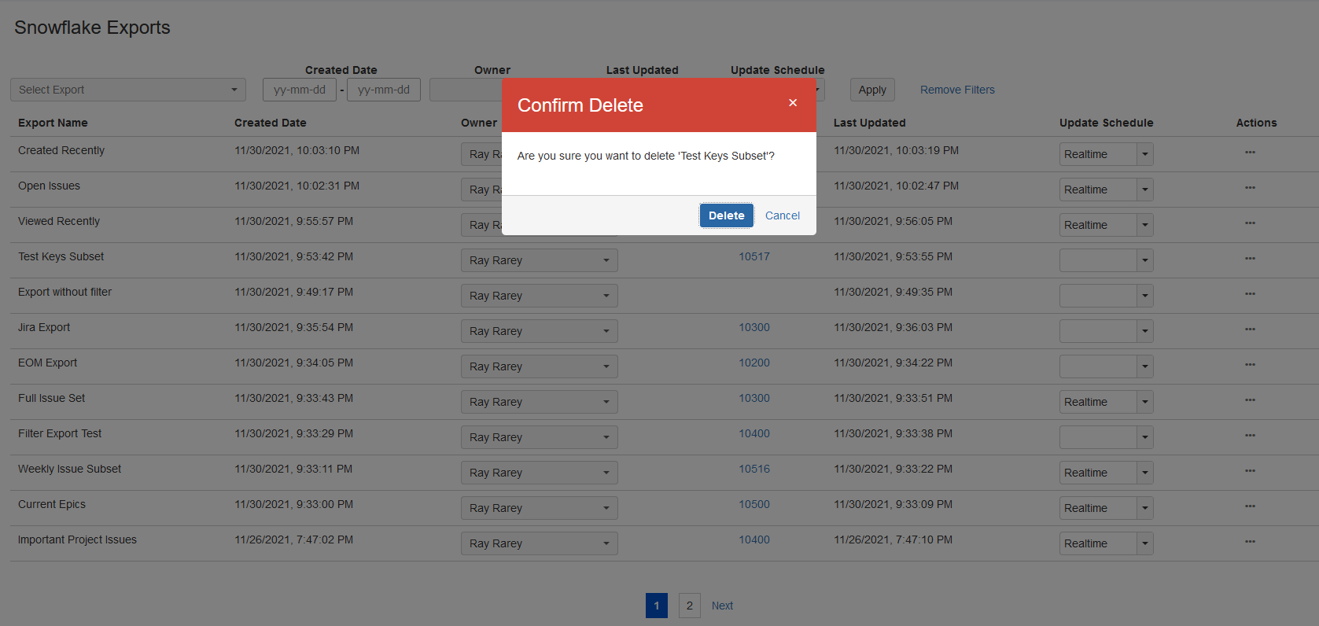Screen dimensions: 1319x626
Task: Open actions ellipsis for Full Issue Set
Action: 1250,400
